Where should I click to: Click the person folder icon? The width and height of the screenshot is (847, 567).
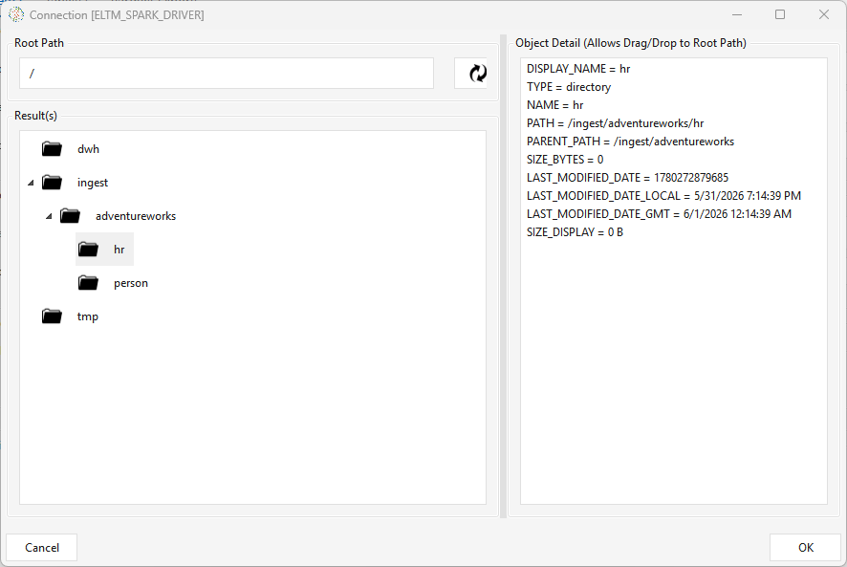click(89, 283)
